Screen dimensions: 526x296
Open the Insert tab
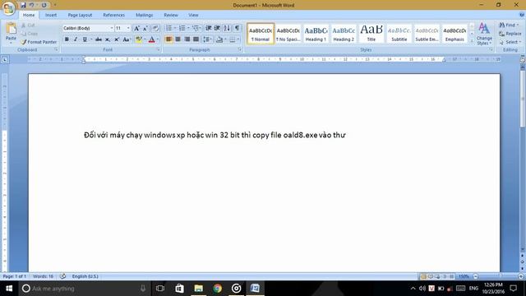click(x=51, y=15)
